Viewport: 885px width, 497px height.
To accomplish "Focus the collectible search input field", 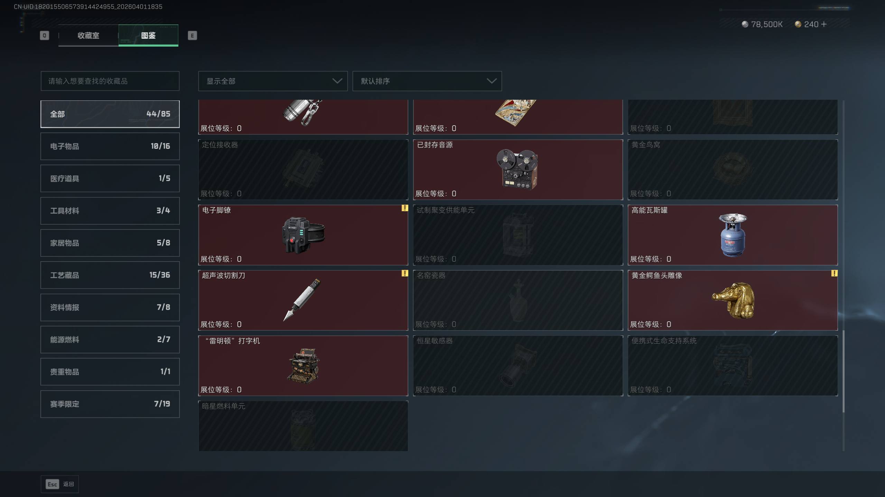I will point(110,81).
